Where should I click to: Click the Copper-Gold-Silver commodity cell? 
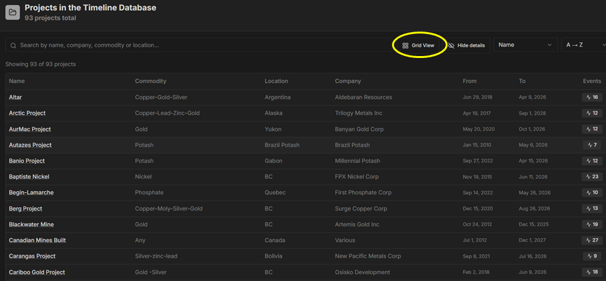tap(161, 97)
